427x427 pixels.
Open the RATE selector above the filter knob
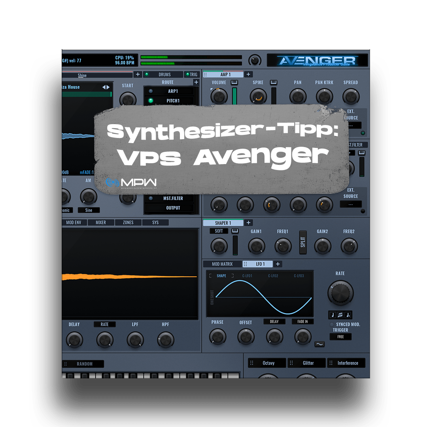click(104, 324)
